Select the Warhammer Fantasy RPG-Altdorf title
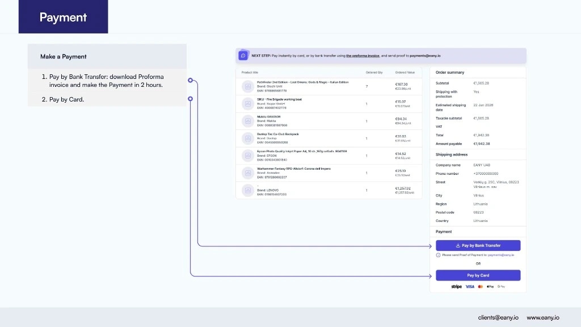 294,169
